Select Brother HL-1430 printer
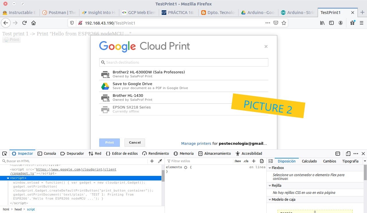The height and width of the screenshot is (213, 367). pos(183,98)
